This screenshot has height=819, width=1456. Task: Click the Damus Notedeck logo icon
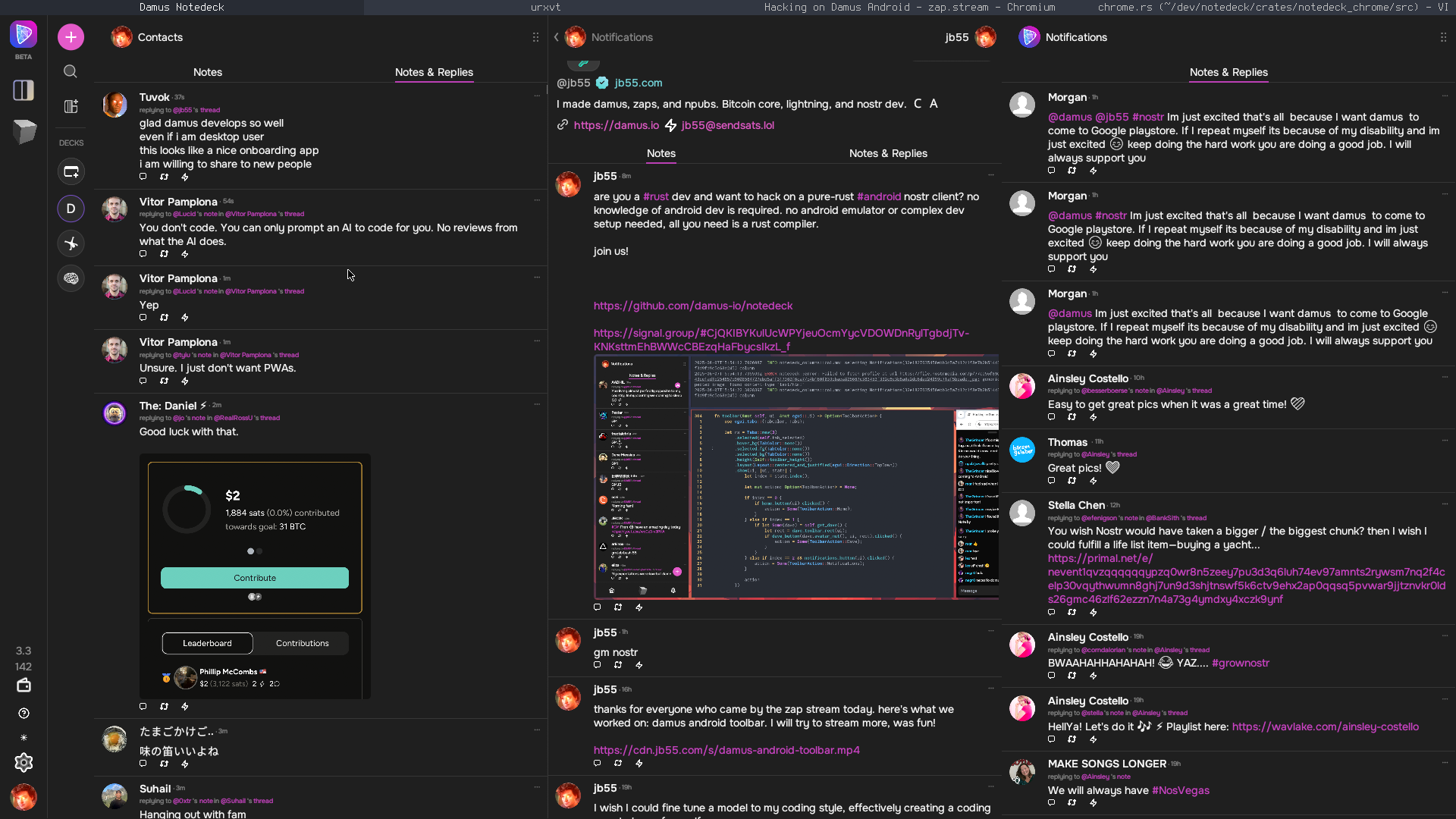24,34
